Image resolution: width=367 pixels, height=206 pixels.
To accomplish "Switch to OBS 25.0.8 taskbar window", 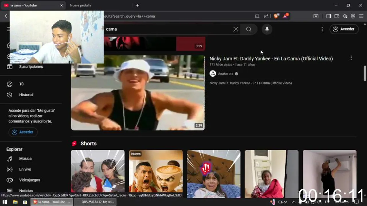I will 95,202.
